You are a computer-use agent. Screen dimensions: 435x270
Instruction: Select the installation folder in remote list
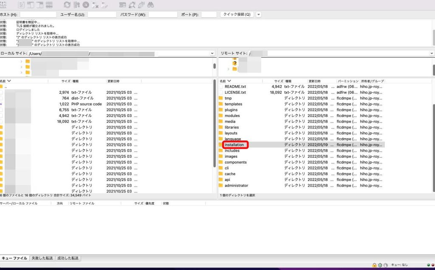[234, 145]
